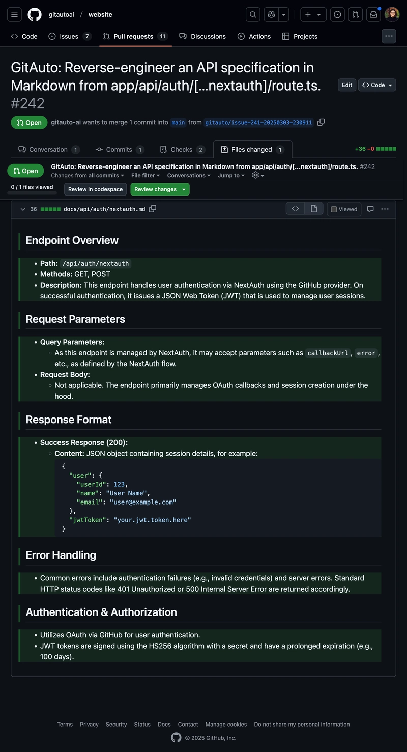Open diff settings gear dropdown

[x=258, y=175]
